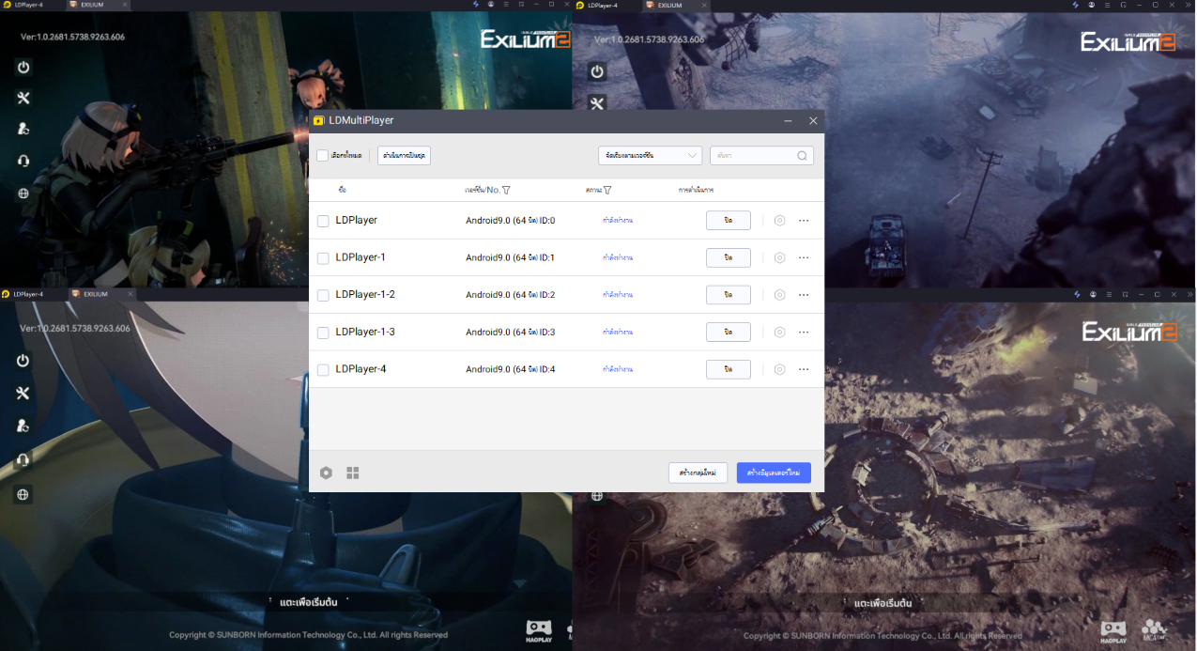Click the grid arrange icon in LDMultiPlayer footer
This screenshot has width=1197, height=651.
(x=353, y=473)
